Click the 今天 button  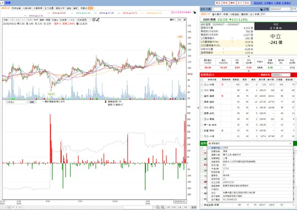(x=294, y=9)
